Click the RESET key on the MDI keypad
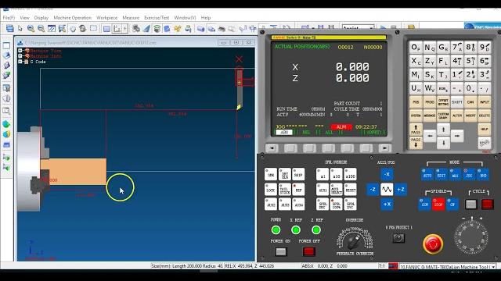The height and width of the screenshot is (281, 501). 484,143
